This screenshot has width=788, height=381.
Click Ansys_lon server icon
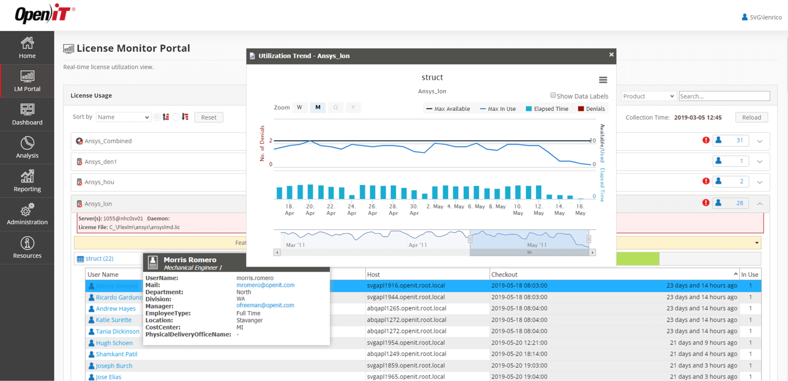[x=79, y=204]
